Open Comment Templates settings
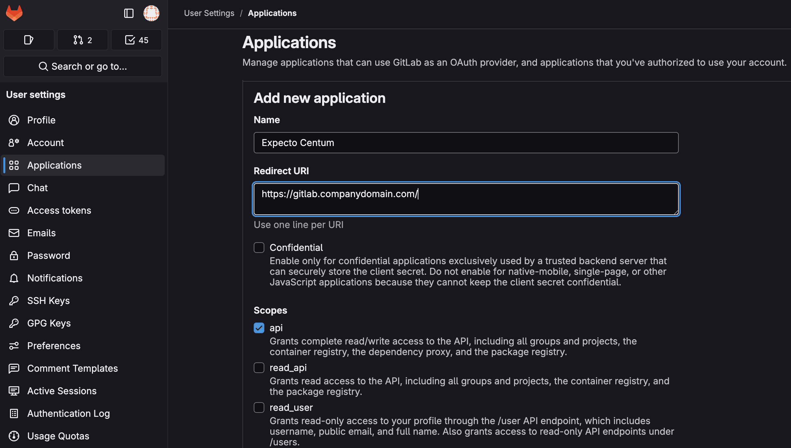This screenshot has height=448, width=791. point(83,368)
